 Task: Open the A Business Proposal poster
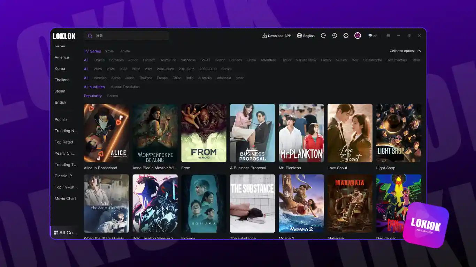click(253, 133)
